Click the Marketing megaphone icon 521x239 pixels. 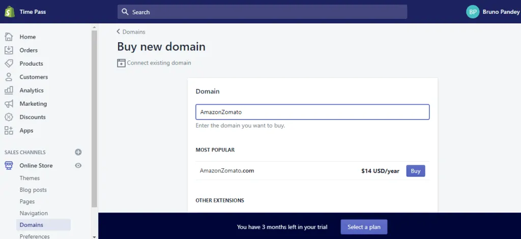click(9, 104)
